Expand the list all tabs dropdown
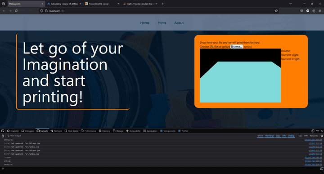The height and width of the screenshot is (174, 324). (290, 4)
